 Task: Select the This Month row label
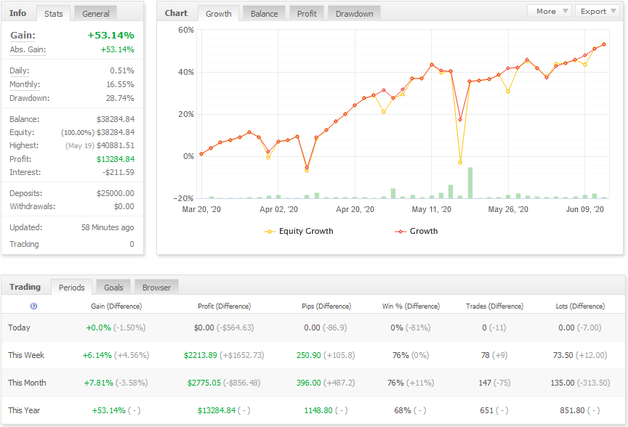click(27, 383)
